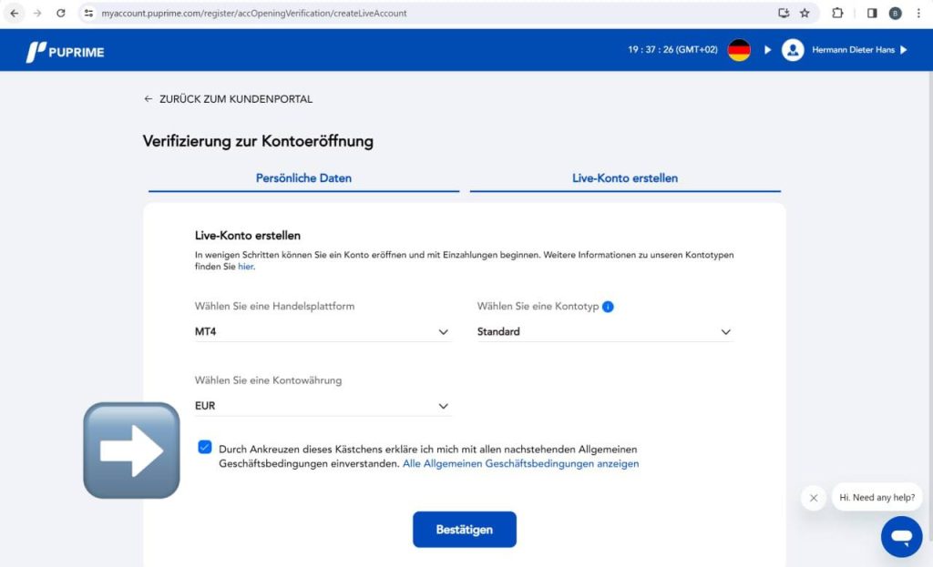Click the PU Prime logo
The width and height of the screenshot is (933, 567).
click(65, 52)
